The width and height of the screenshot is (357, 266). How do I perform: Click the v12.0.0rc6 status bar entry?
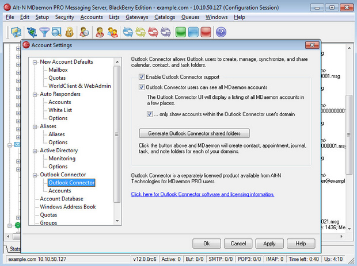tap(145, 259)
